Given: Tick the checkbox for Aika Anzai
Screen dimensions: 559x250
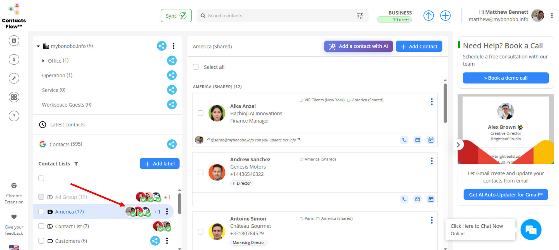Looking at the screenshot, I should click(200, 113).
